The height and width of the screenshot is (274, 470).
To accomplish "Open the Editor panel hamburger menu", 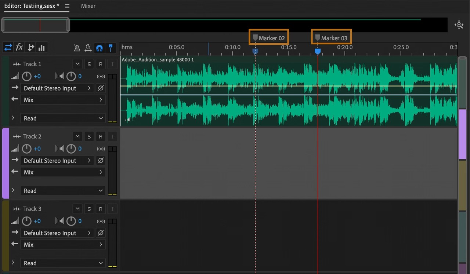I will click(67, 6).
